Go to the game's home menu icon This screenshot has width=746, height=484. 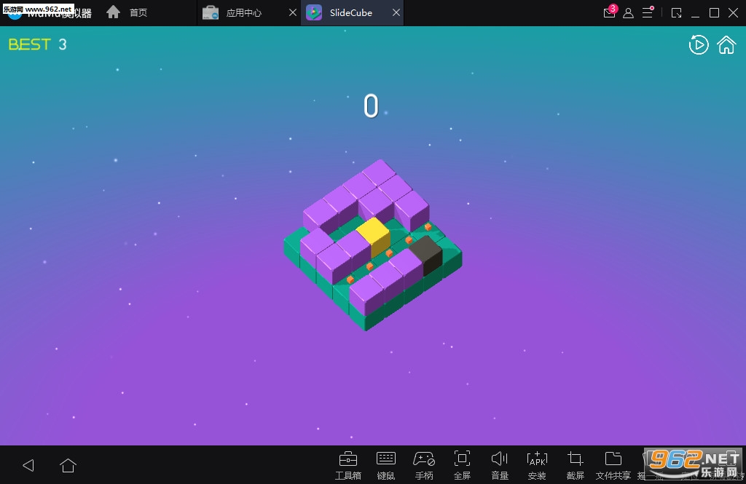[726, 45]
